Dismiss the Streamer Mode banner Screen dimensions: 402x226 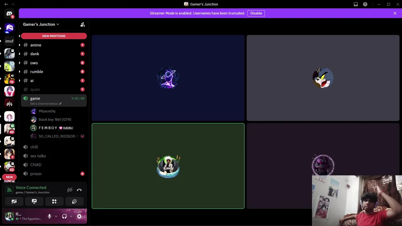tap(395, 13)
